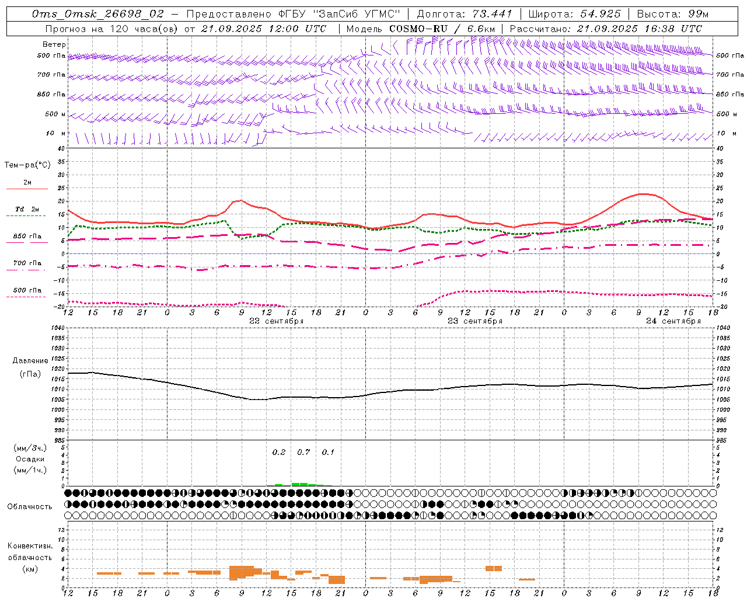Screen dimensions: 747x598
Task: Click the precipitation value 0.2
Action: (x=279, y=452)
